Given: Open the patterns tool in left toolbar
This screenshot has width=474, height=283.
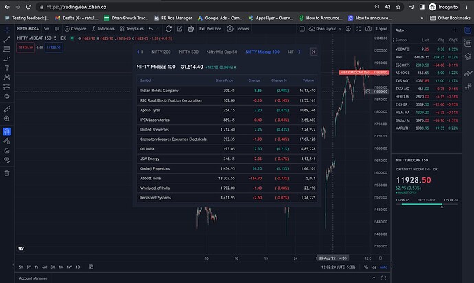Looking at the screenshot, I should [7, 78].
